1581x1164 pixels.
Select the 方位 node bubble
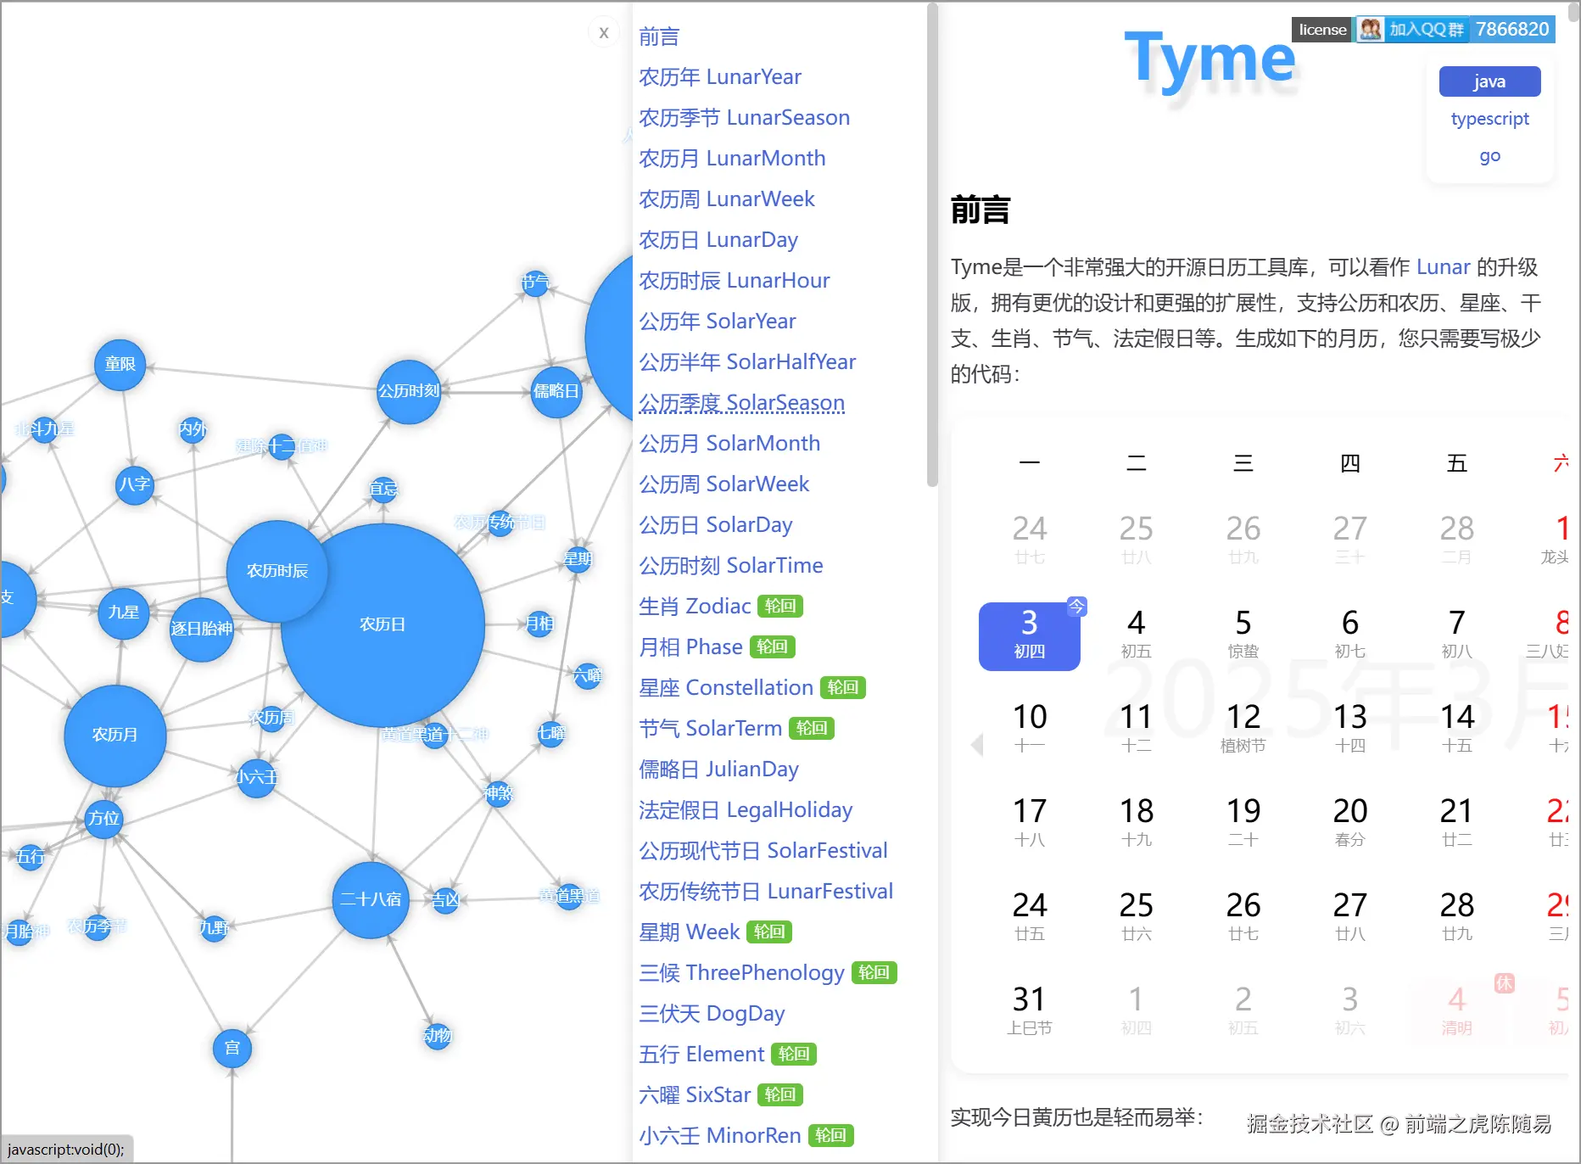pyautogui.click(x=103, y=819)
